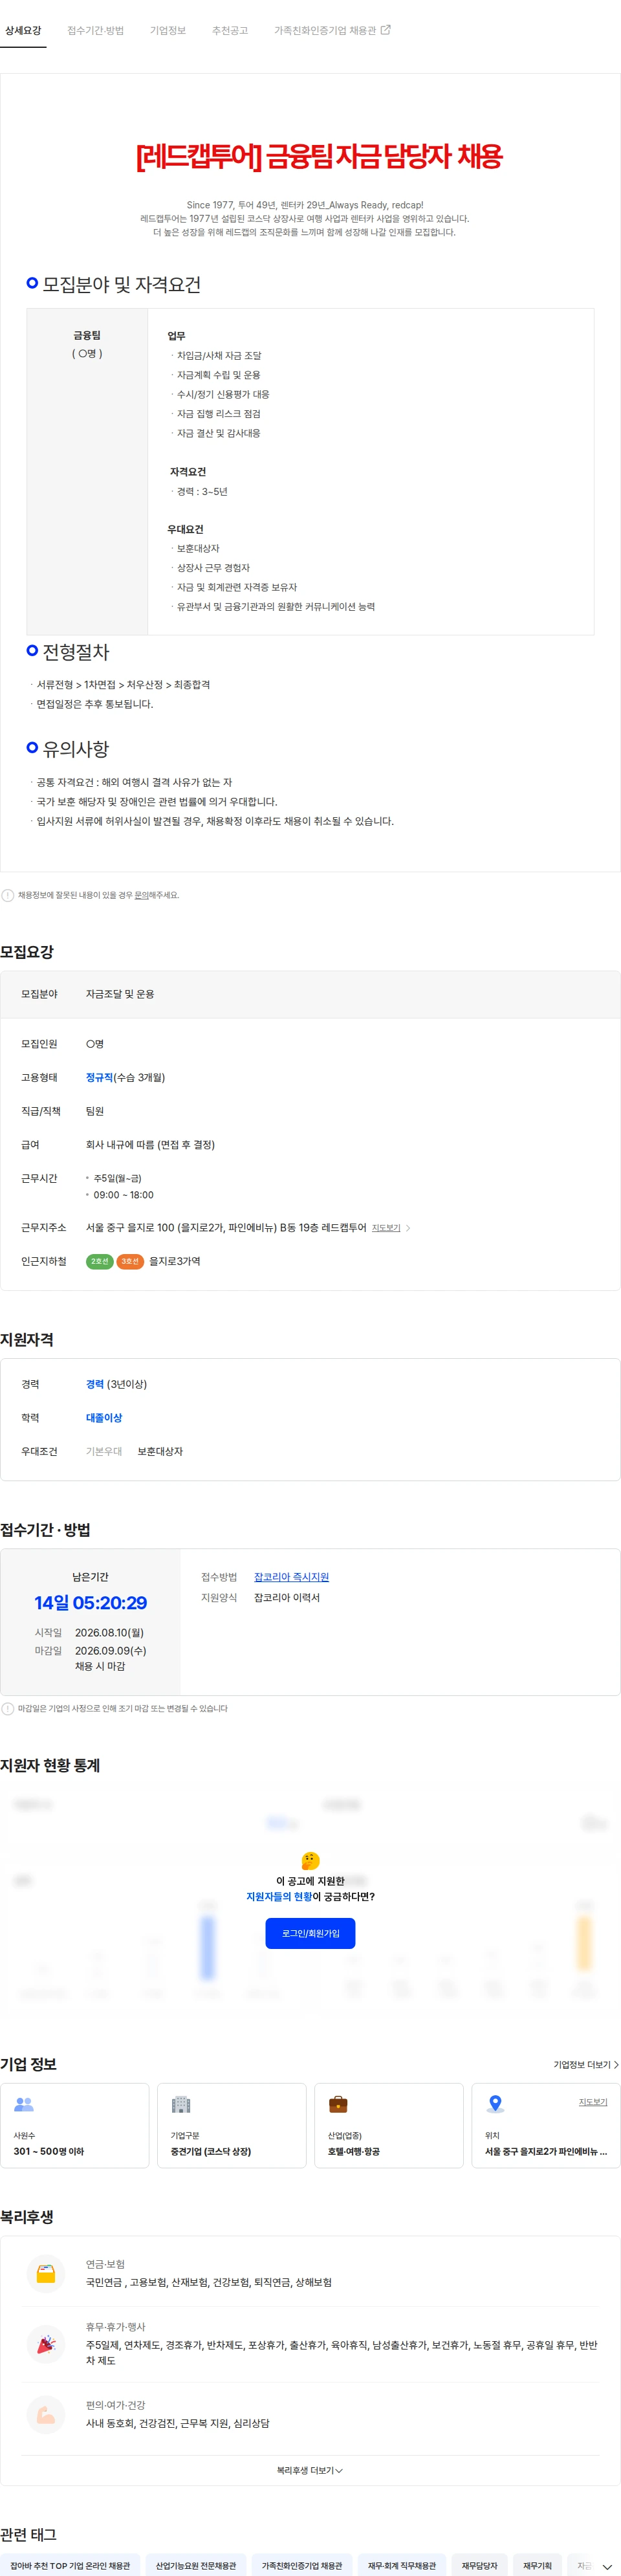Click the orange 3호선 subway badge
Screen dimensions: 621x2576
point(130,1262)
